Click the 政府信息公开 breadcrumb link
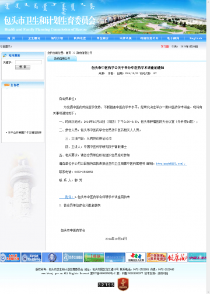Image resolution: width=210 pixels, height=294 pixels. point(84,53)
